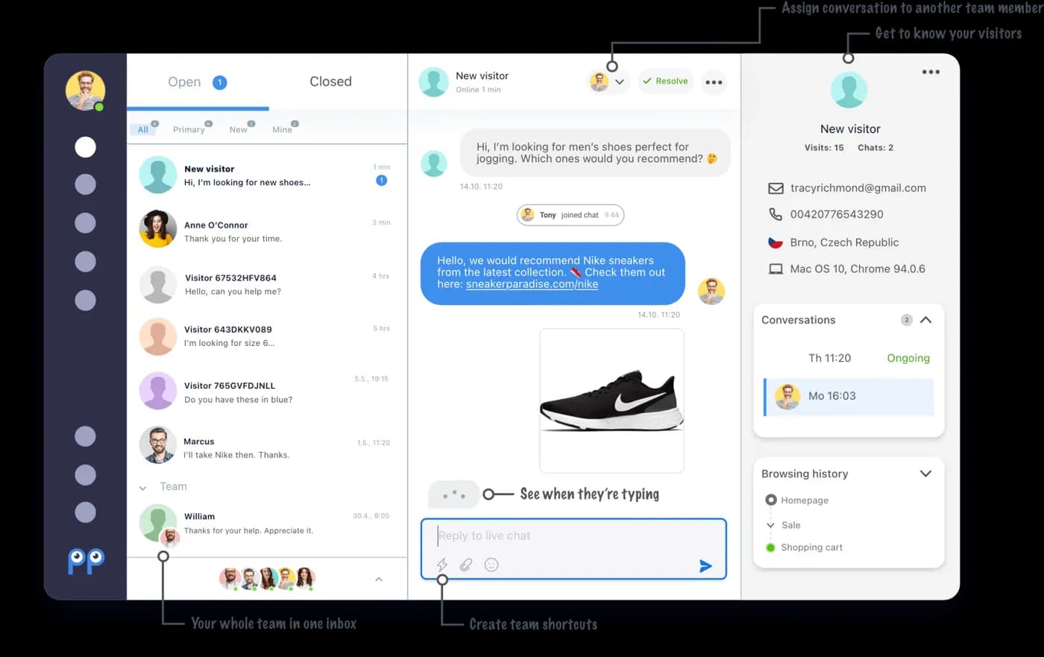Image resolution: width=1044 pixels, height=657 pixels.
Task: Select the white active sidebar circle icon
Action: (86, 147)
